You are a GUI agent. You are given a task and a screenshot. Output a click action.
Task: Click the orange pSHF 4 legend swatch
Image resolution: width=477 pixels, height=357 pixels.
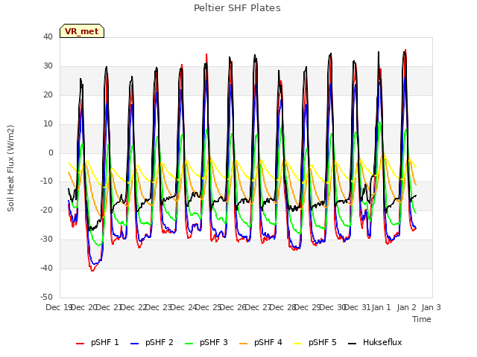244,344
